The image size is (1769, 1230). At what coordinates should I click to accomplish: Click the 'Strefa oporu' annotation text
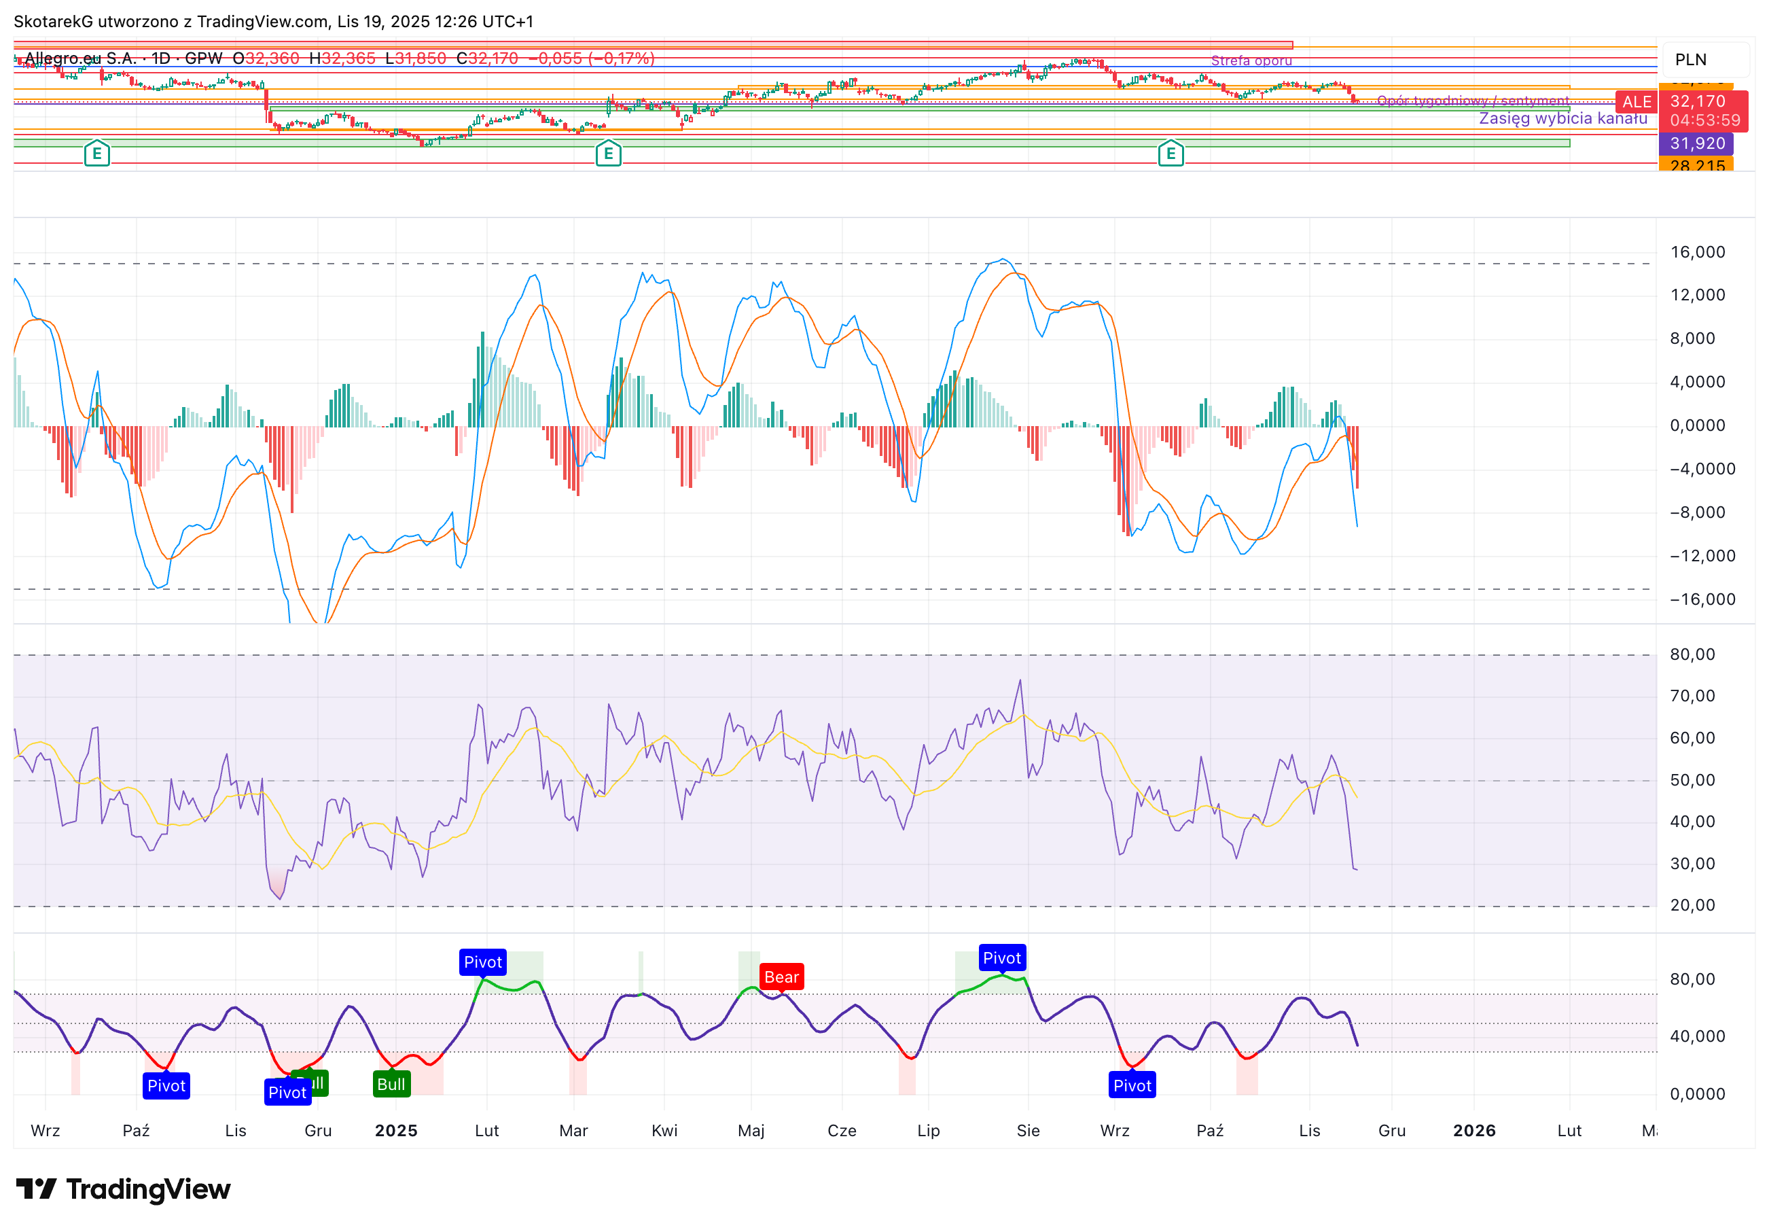[x=1251, y=60]
